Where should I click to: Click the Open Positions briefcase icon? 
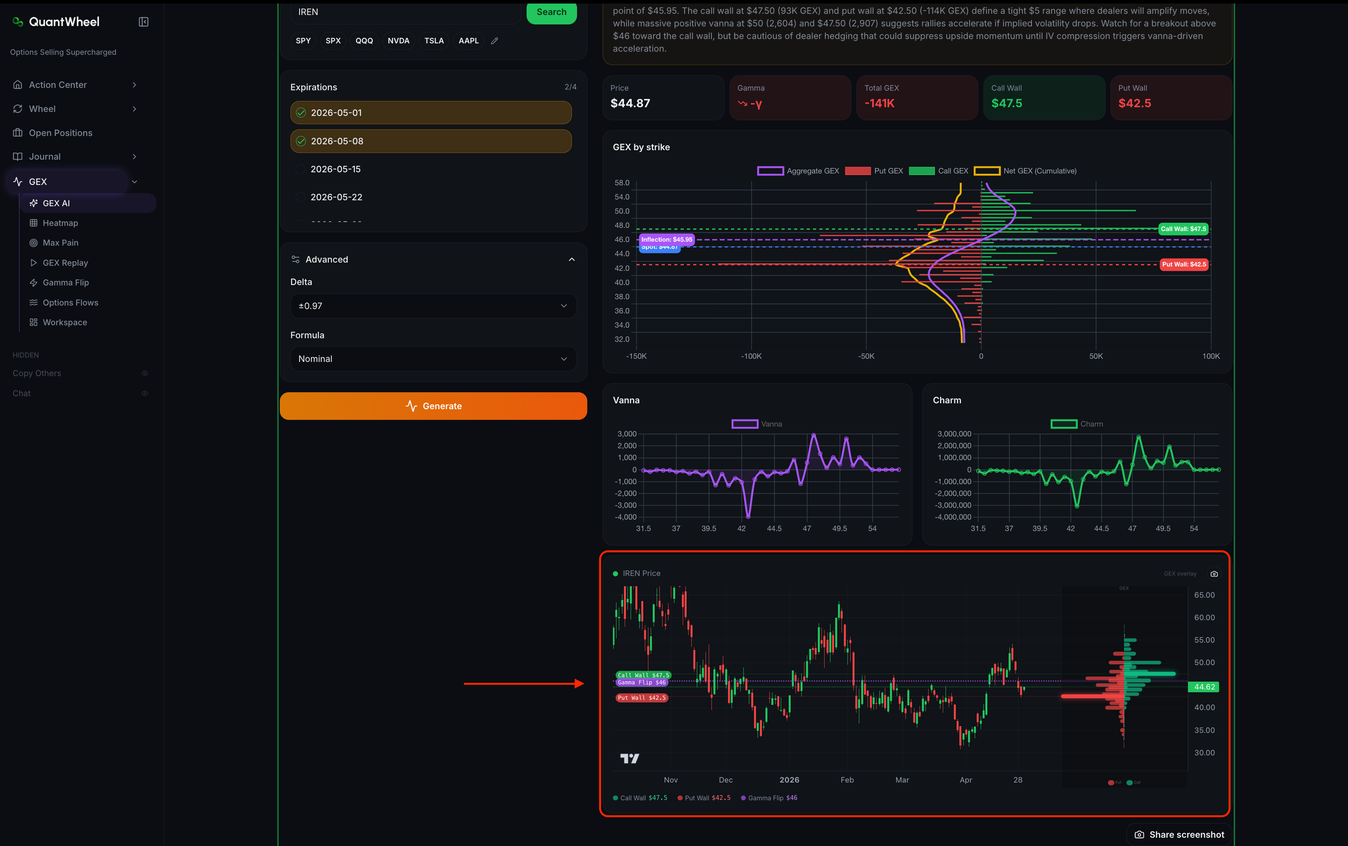[x=18, y=132]
